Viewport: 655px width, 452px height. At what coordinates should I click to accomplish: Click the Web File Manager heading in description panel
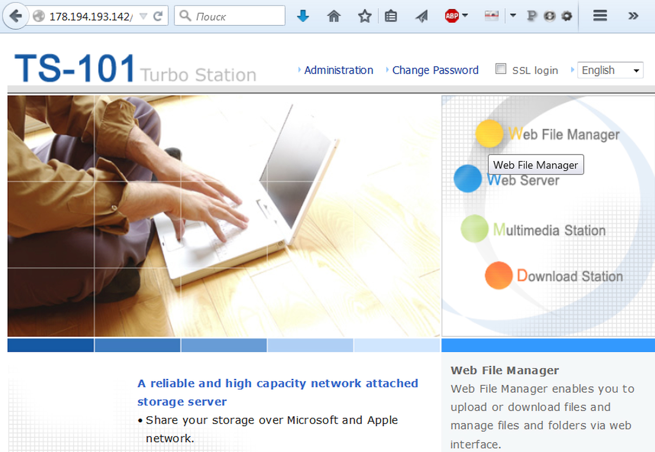505,370
